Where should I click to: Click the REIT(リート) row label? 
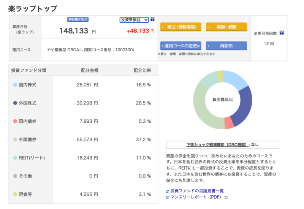tap(32, 158)
